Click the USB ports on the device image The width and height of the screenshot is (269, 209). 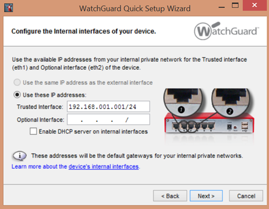[245, 125]
